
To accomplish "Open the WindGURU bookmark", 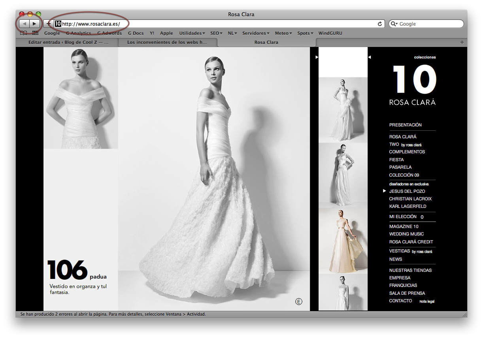I will (x=330, y=33).
